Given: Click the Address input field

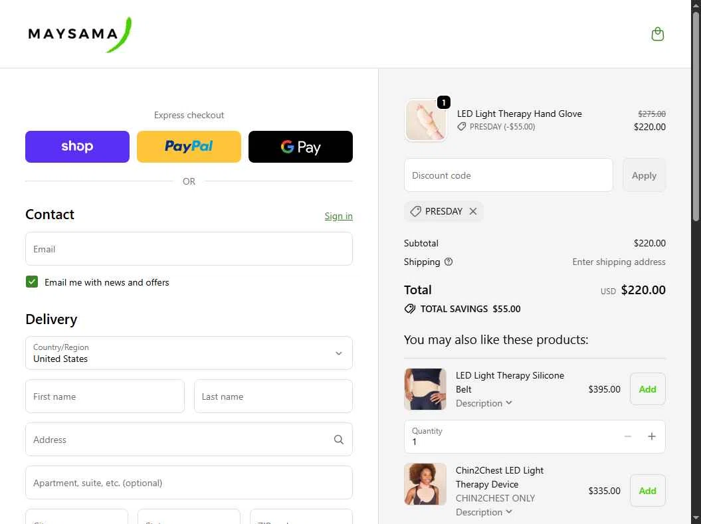Looking at the screenshot, I should (189, 440).
